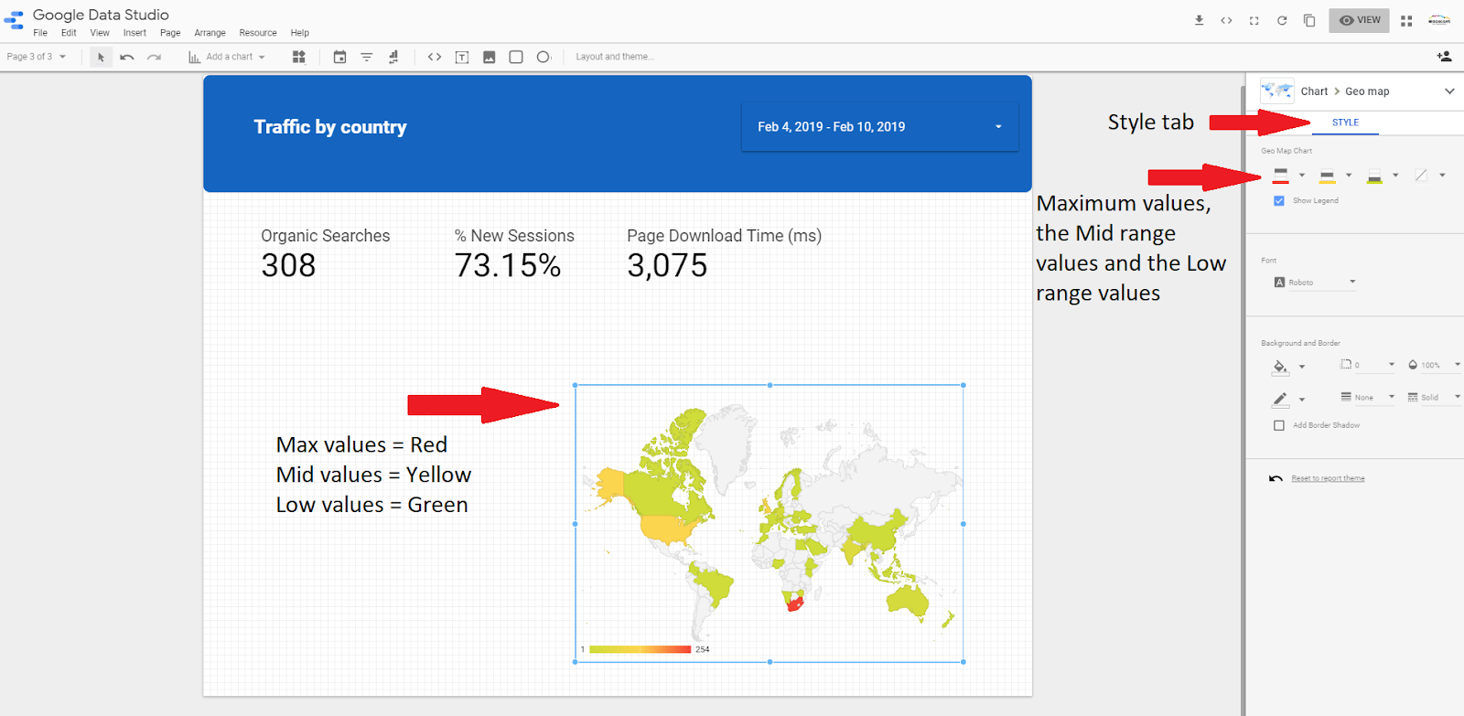Click Reset to report theme link
The image size is (1464, 716).
[1328, 478]
